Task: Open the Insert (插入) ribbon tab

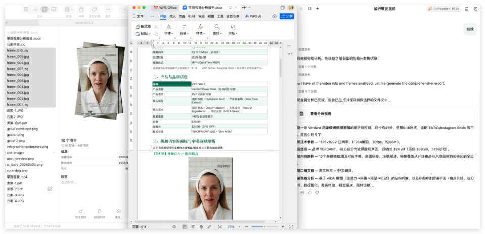Action: pos(172,16)
